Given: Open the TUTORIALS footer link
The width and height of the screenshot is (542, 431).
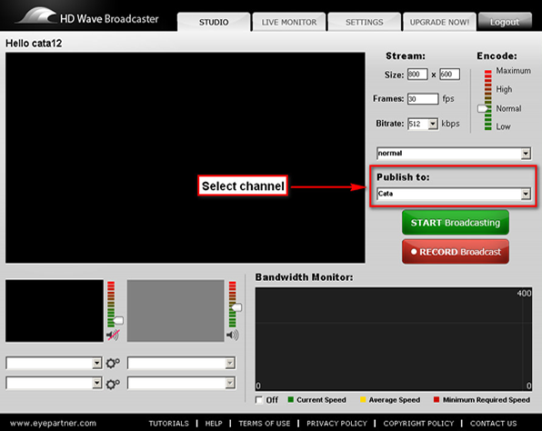Looking at the screenshot, I should (x=168, y=423).
